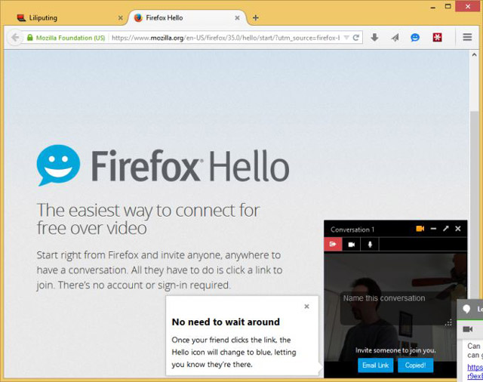This screenshot has height=382, width=483.
Task: Click the 'No need to wait around' heading
Action: pos(226,322)
